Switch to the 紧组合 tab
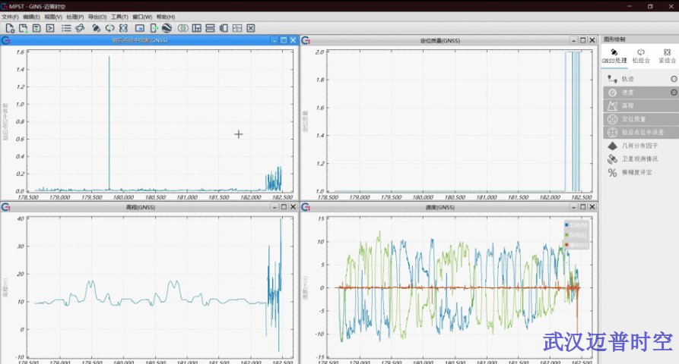This screenshot has height=364, width=679. pyautogui.click(x=666, y=56)
